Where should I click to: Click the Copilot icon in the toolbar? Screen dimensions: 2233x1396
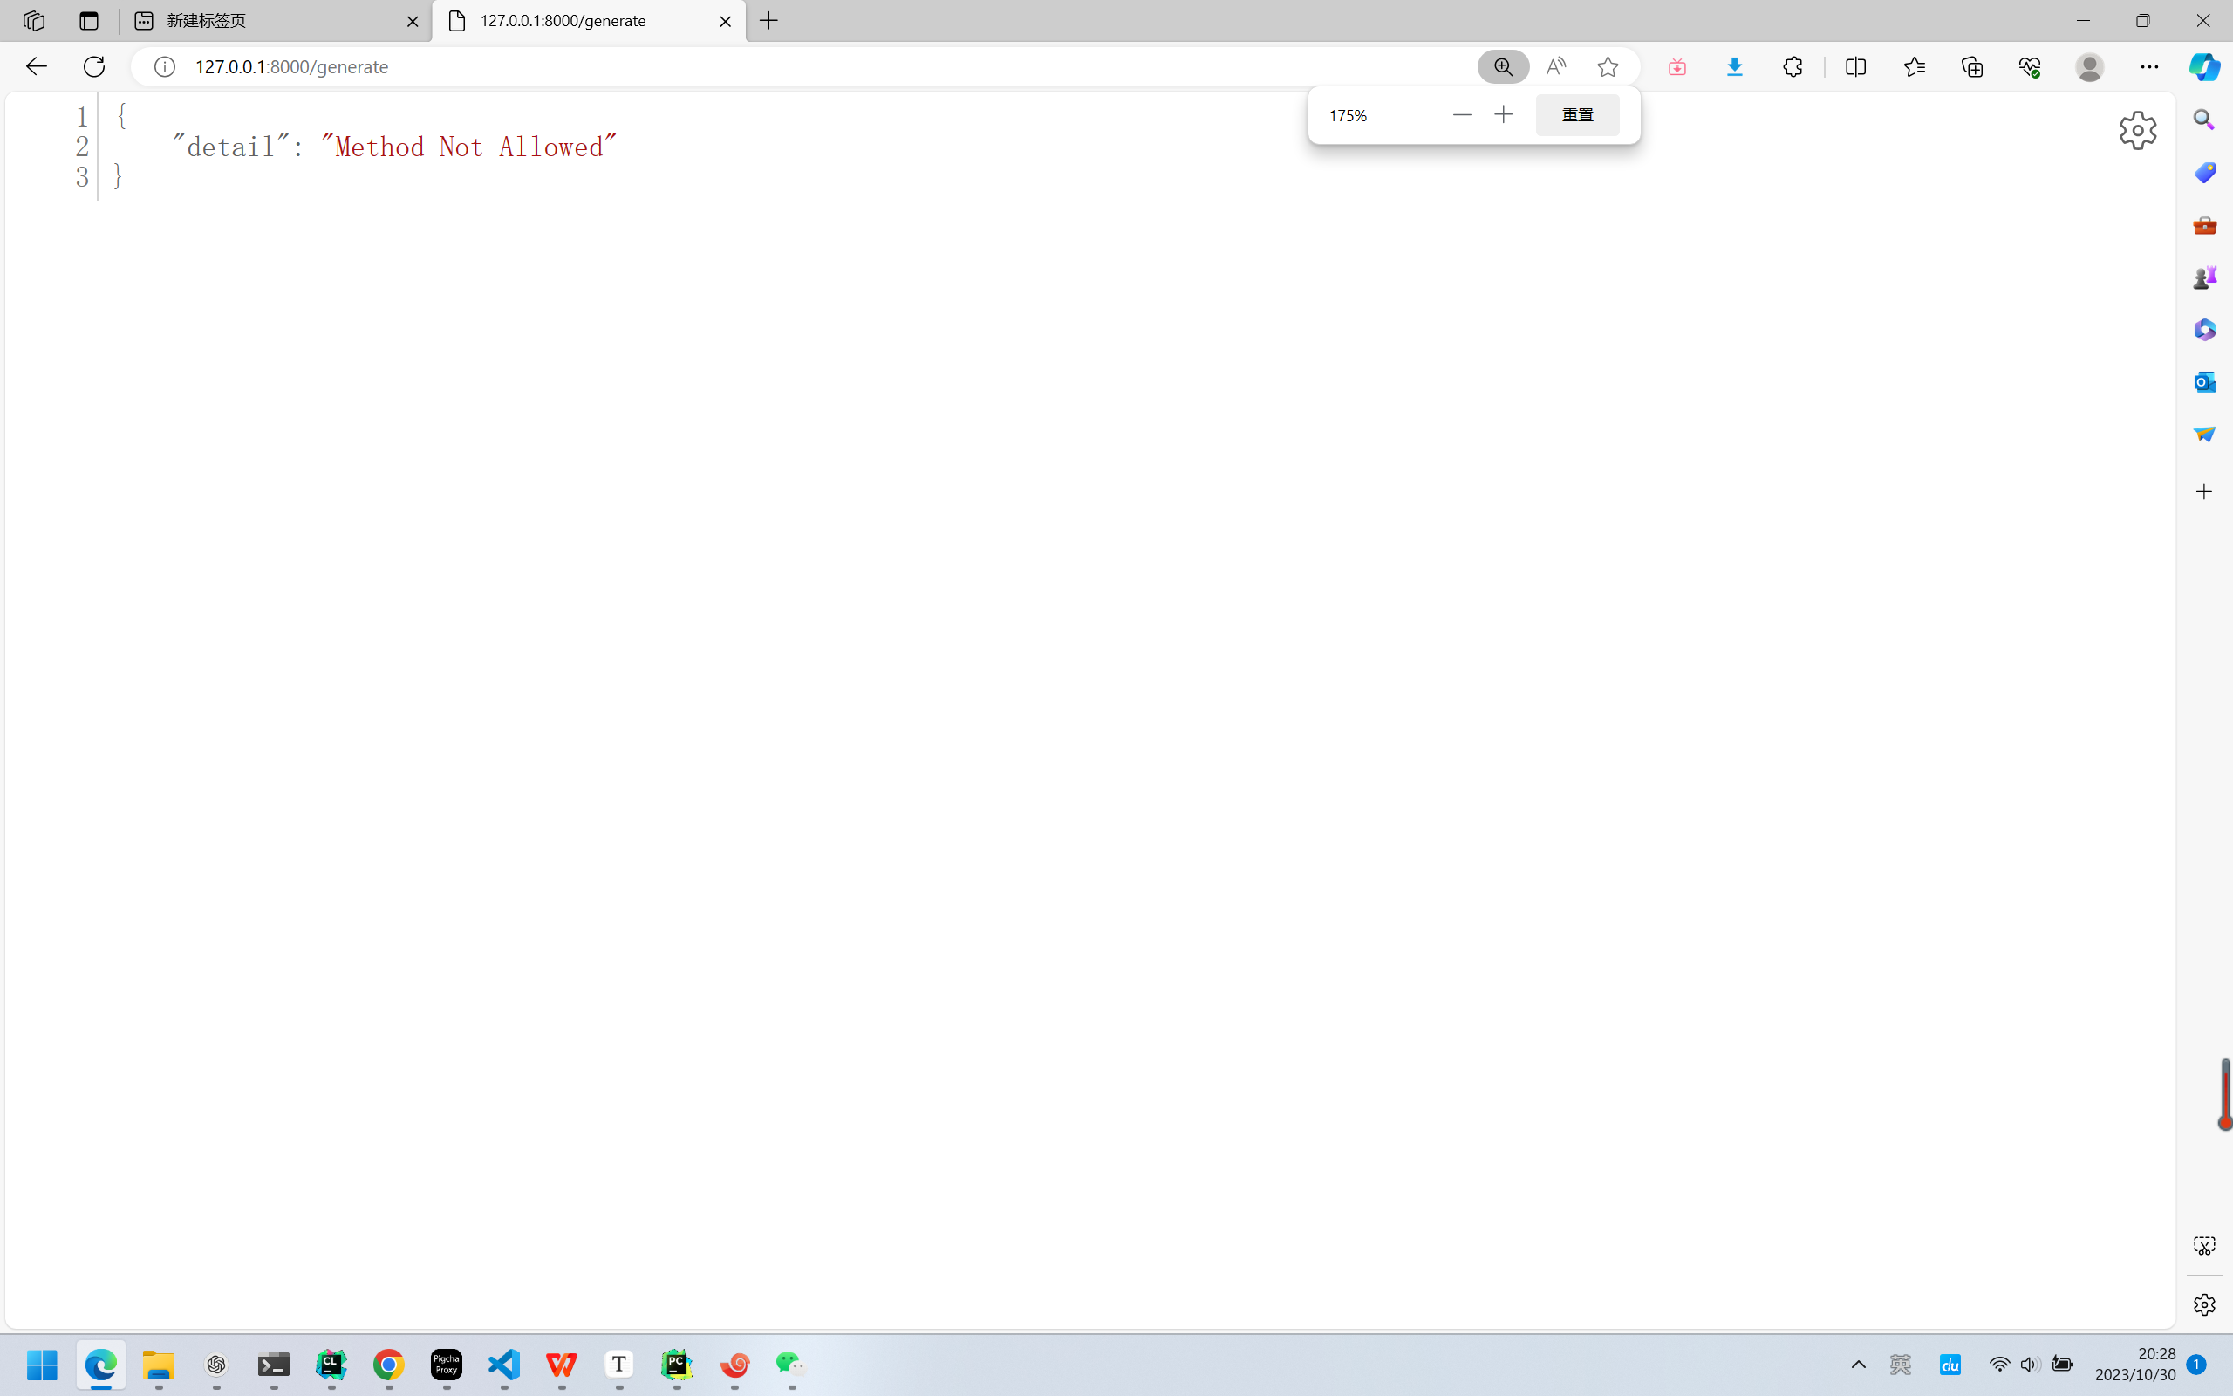click(2204, 66)
